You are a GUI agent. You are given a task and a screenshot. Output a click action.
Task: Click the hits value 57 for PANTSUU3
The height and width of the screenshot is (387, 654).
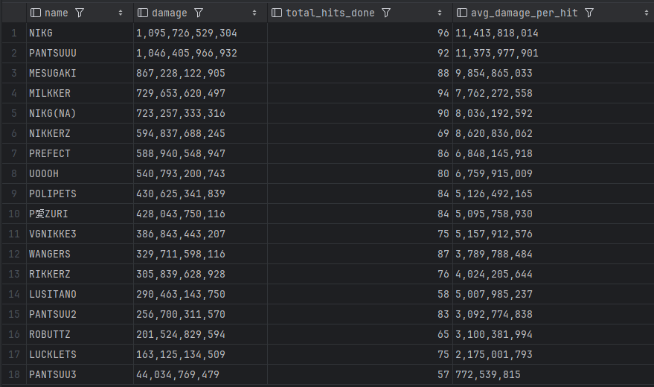(x=443, y=374)
